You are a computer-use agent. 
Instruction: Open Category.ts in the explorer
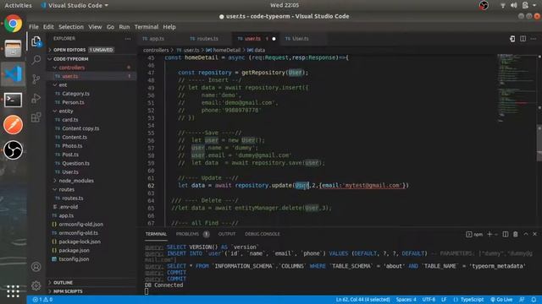[75, 94]
